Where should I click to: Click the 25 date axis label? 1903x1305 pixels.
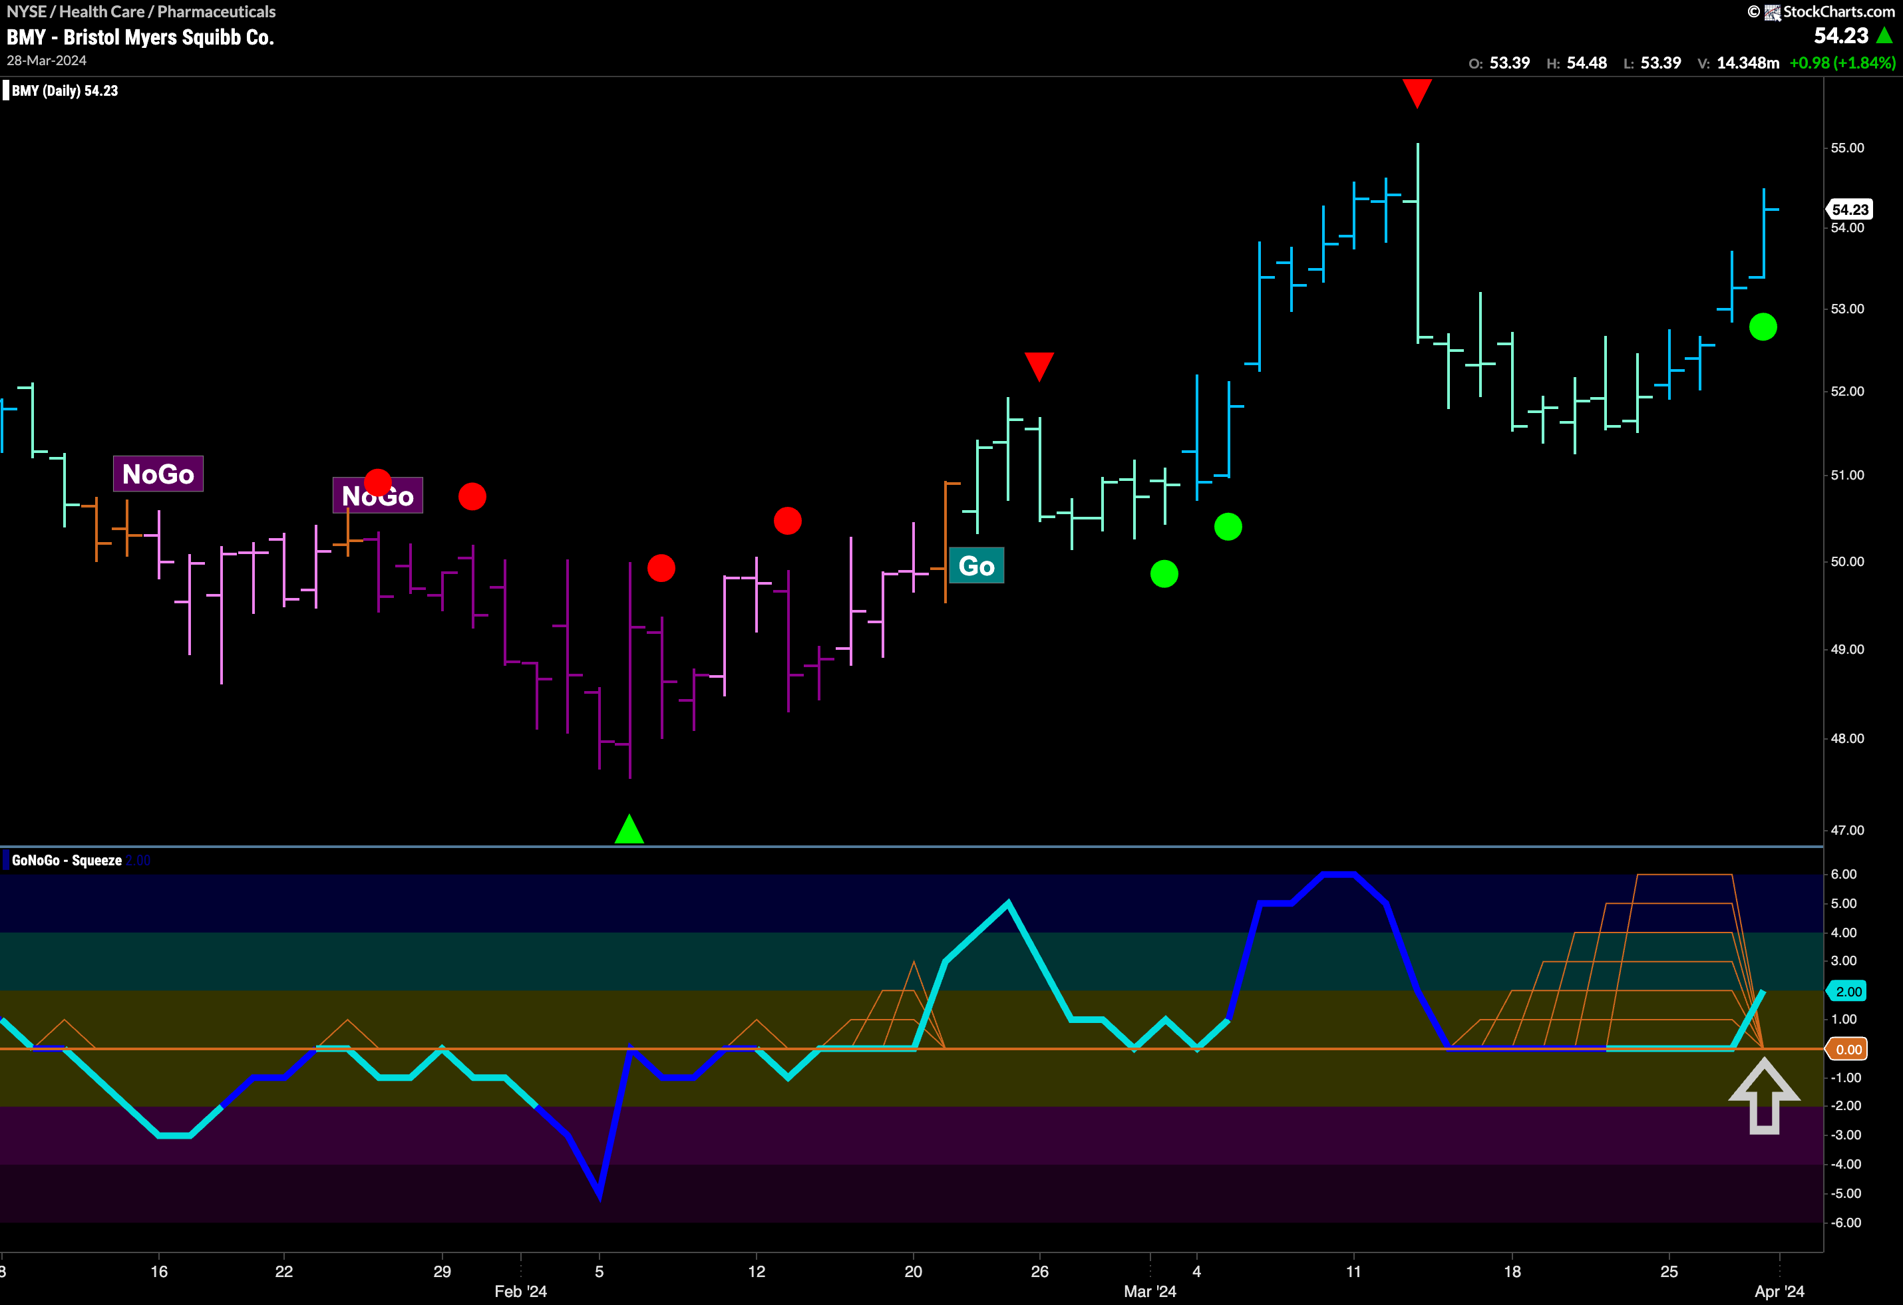[1669, 1272]
